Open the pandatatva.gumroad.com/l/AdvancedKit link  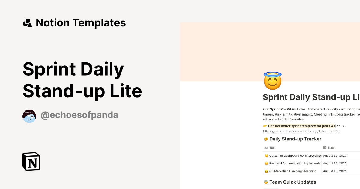coord(301,131)
